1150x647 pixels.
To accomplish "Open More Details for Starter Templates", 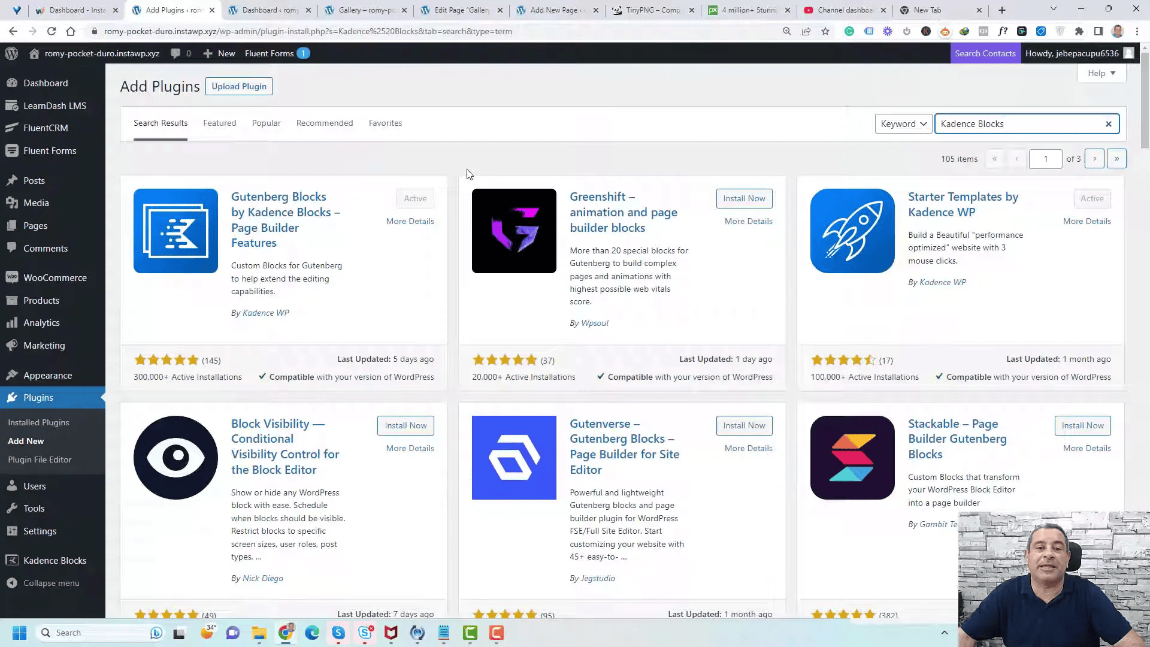I will 1087,221.
